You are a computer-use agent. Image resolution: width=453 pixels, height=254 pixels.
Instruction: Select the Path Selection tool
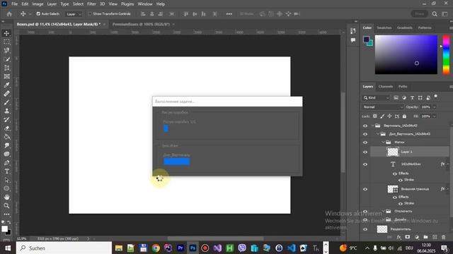(6, 180)
